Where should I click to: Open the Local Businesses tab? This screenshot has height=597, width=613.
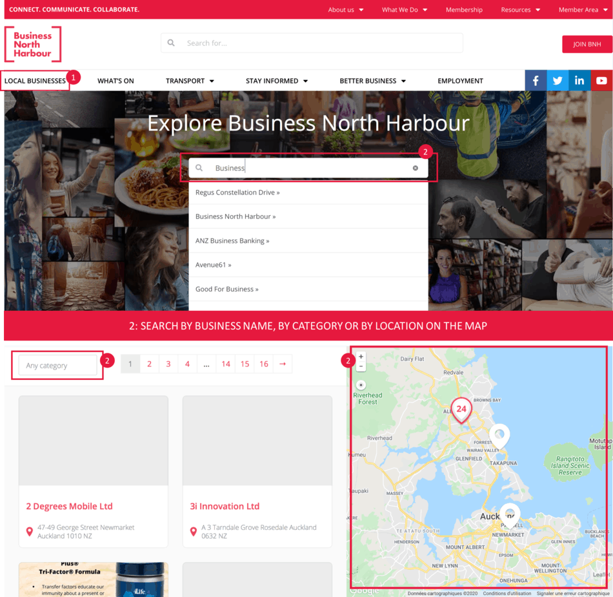(x=35, y=81)
